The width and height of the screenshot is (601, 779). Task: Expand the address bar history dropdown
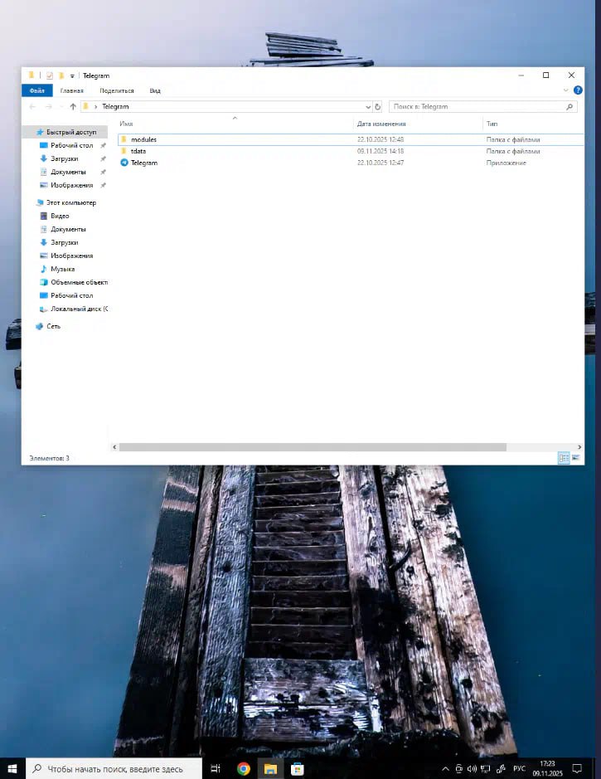coord(368,107)
